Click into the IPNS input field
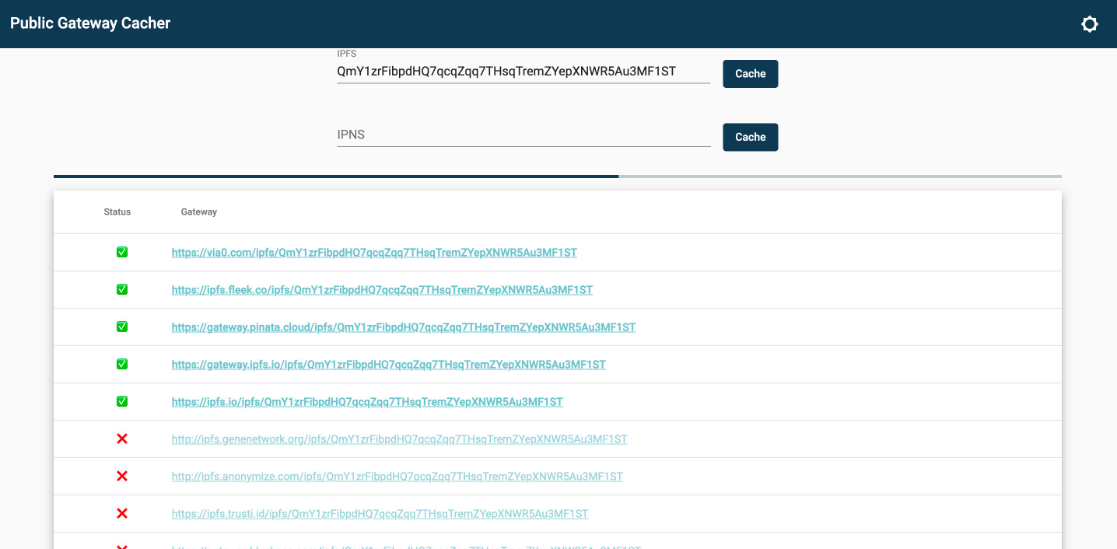 point(523,135)
